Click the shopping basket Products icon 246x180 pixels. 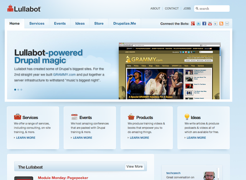coord(131,117)
